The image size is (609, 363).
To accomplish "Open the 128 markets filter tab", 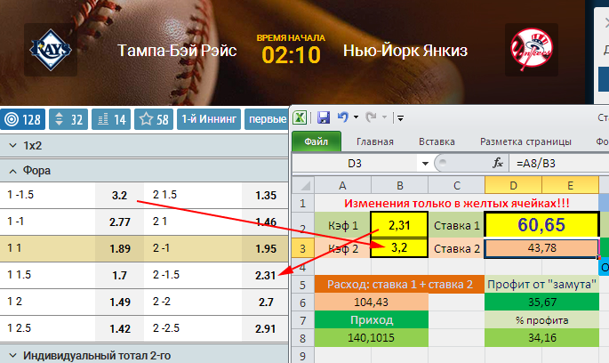I will (x=22, y=119).
